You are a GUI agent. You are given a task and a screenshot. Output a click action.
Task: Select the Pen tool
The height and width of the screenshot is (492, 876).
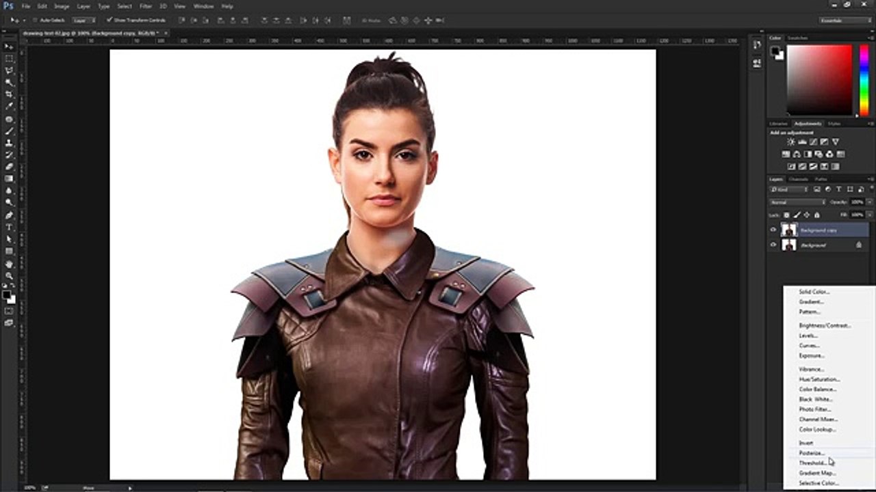tap(9, 215)
